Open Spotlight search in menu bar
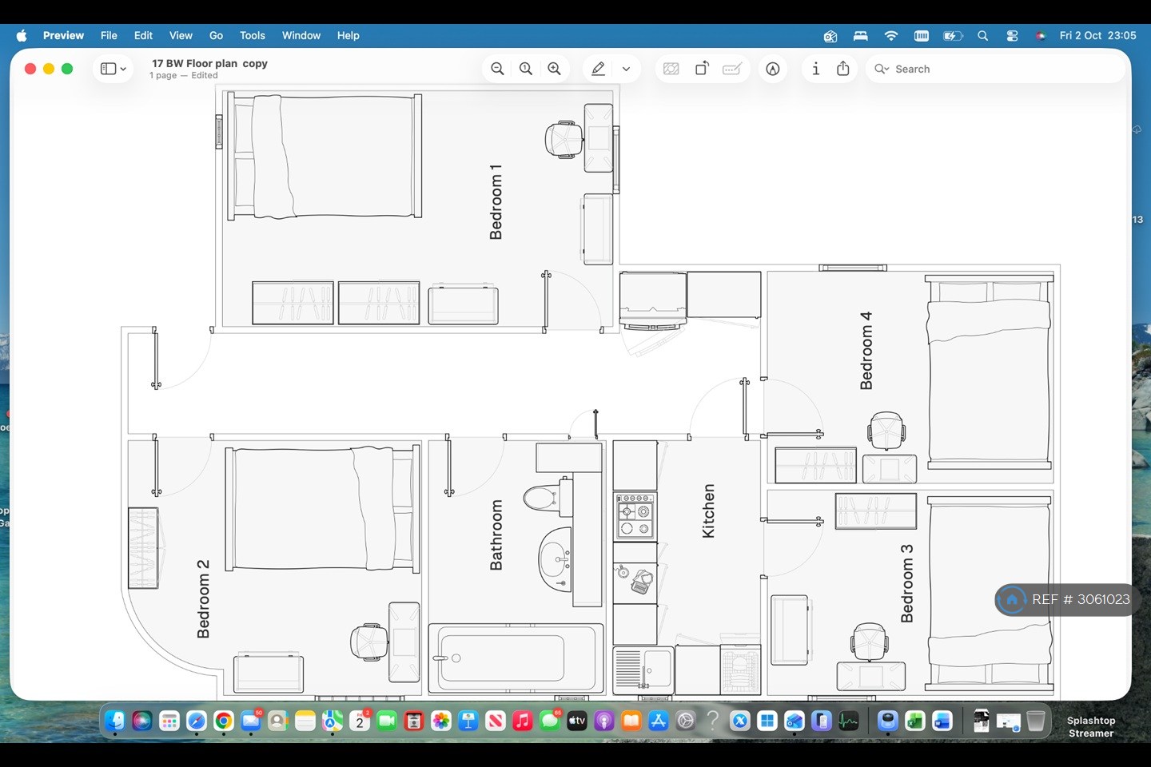 (x=983, y=35)
